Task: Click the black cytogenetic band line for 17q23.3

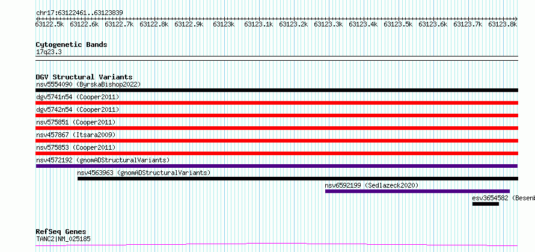Action: 277,58
